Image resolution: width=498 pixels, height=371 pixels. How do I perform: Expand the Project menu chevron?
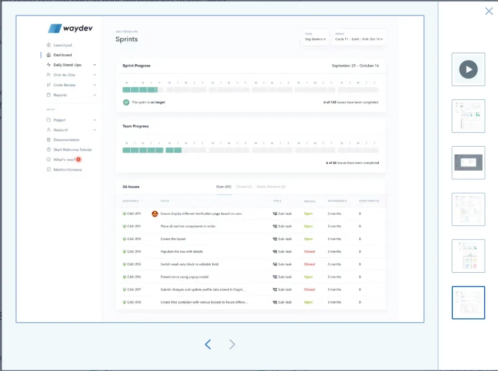(x=95, y=120)
